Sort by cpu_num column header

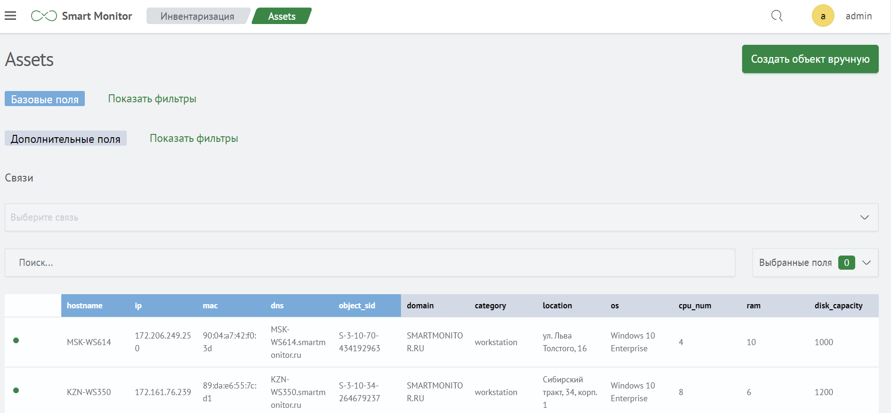coord(695,306)
